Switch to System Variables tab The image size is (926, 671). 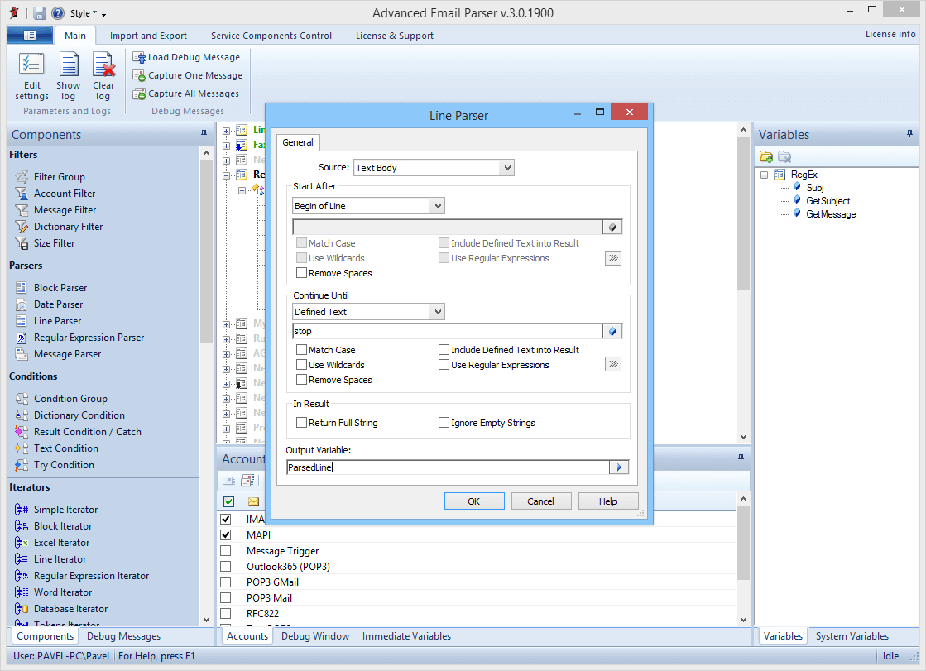tap(852, 636)
